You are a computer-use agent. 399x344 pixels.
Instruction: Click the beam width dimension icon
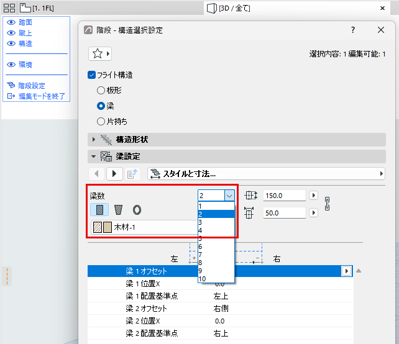tap(249, 213)
